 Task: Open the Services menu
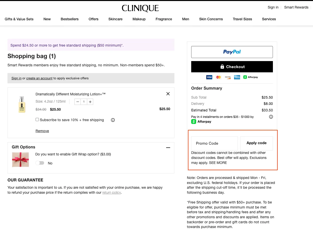tap(269, 19)
